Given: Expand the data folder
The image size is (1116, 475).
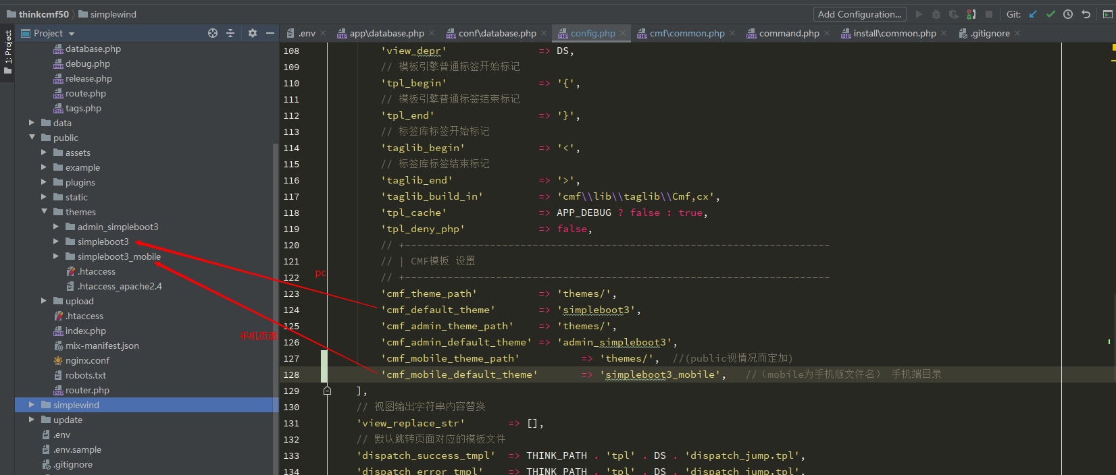Looking at the screenshot, I should tap(32, 123).
